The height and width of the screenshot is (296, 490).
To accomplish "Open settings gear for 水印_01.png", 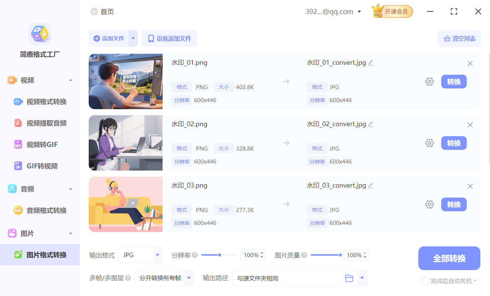I will (x=429, y=82).
